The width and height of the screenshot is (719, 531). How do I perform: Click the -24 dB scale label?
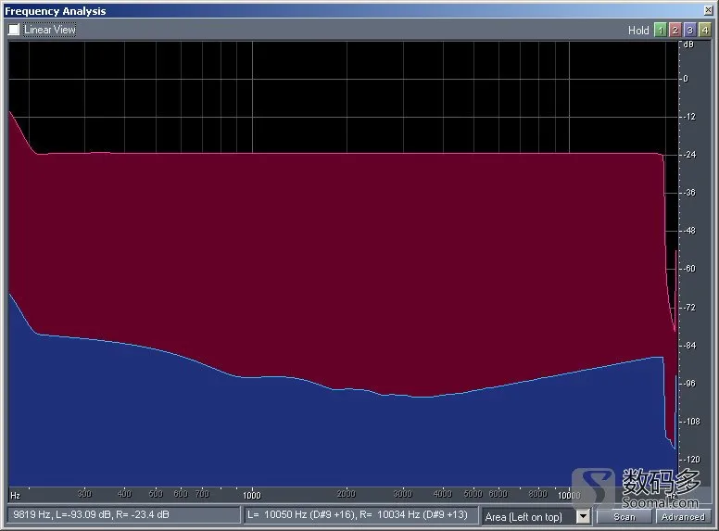pos(689,155)
